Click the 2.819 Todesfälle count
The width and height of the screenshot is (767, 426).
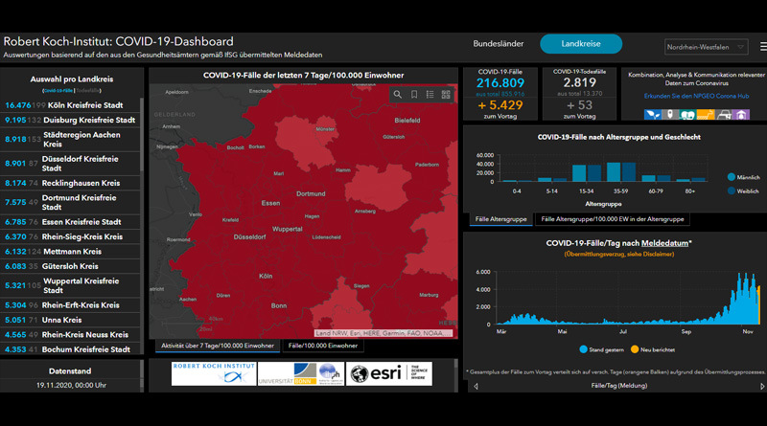click(x=580, y=82)
